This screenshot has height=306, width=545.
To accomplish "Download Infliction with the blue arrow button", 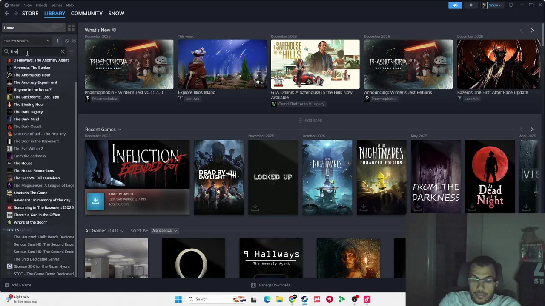I will click(x=95, y=201).
